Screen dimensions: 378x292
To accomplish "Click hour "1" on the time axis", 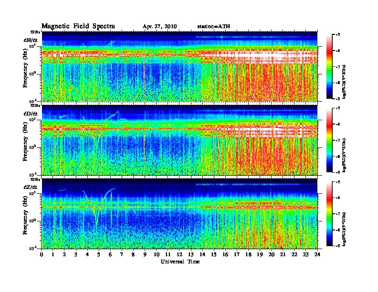I will pyautogui.click(x=53, y=254).
